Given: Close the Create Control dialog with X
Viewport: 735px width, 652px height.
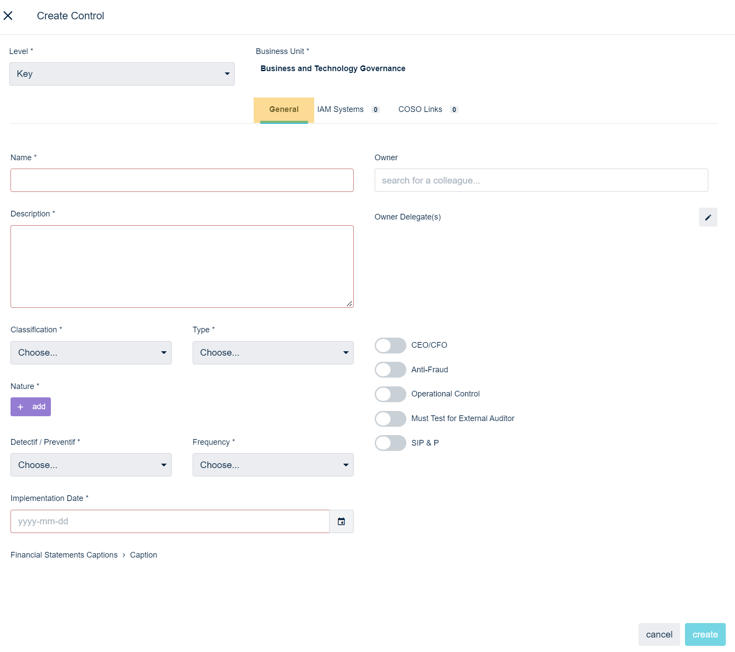Looking at the screenshot, I should pyautogui.click(x=8, y=16).
